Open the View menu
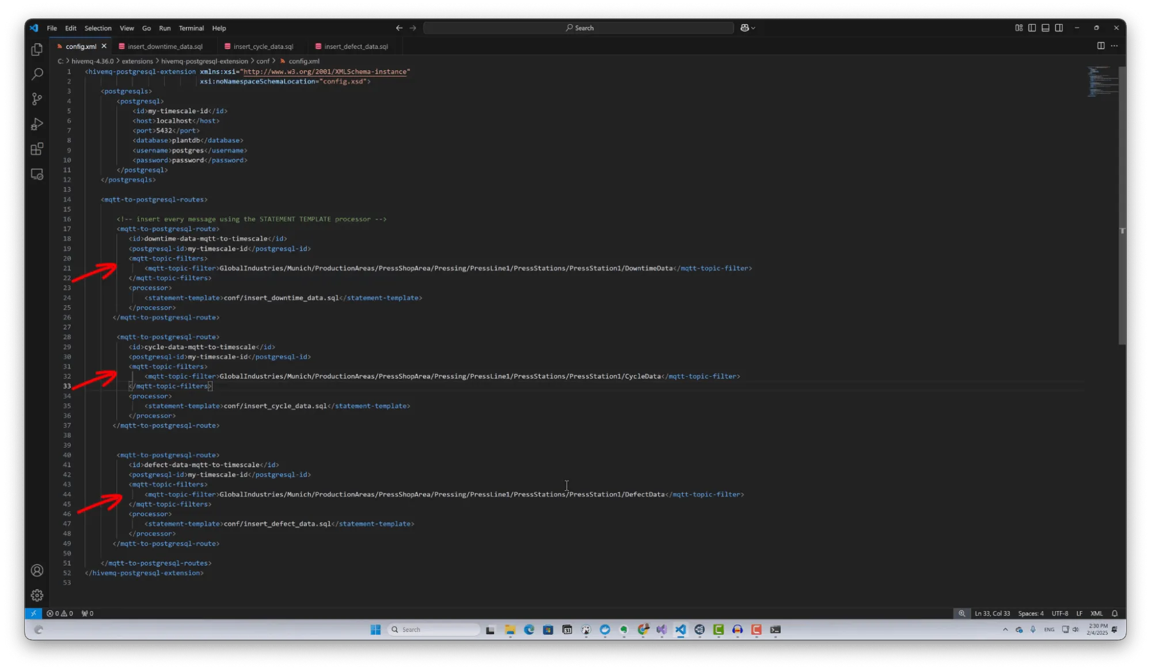Image resolution: width=1151 pixels, height=671 pixels. tap(127, 28)
